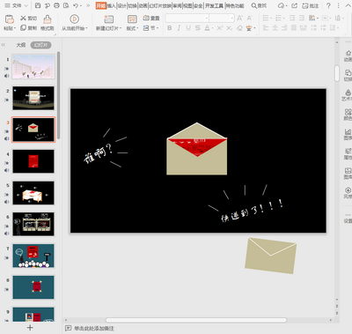Switch to the Design (设计) ribbon tab
Screen dimensions: 352x334
(121, 5)
